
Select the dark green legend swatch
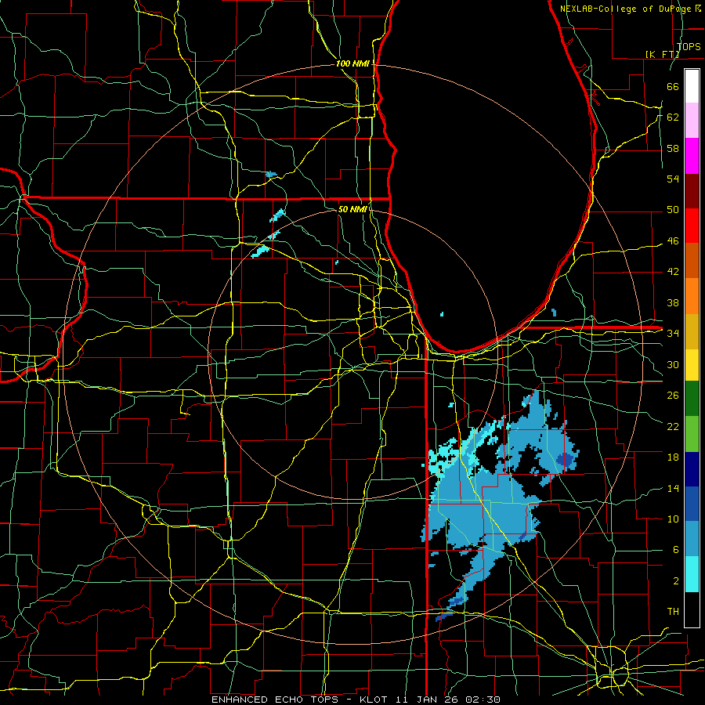[x=692, y=399]
